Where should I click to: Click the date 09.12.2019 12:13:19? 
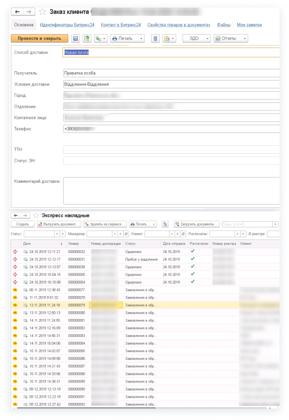45,389
